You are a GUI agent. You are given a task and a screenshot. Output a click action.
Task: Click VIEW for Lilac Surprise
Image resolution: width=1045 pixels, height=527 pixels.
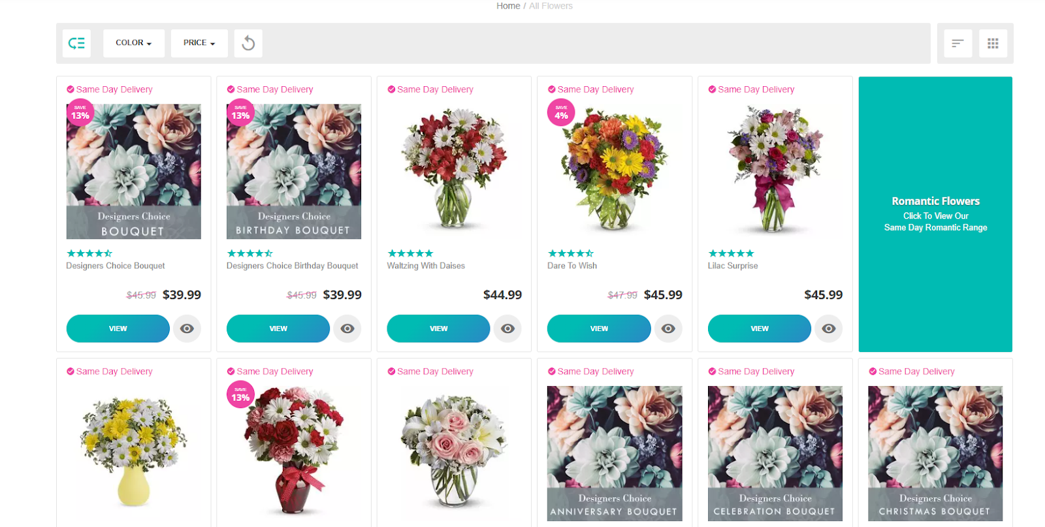tap(760, 328)
